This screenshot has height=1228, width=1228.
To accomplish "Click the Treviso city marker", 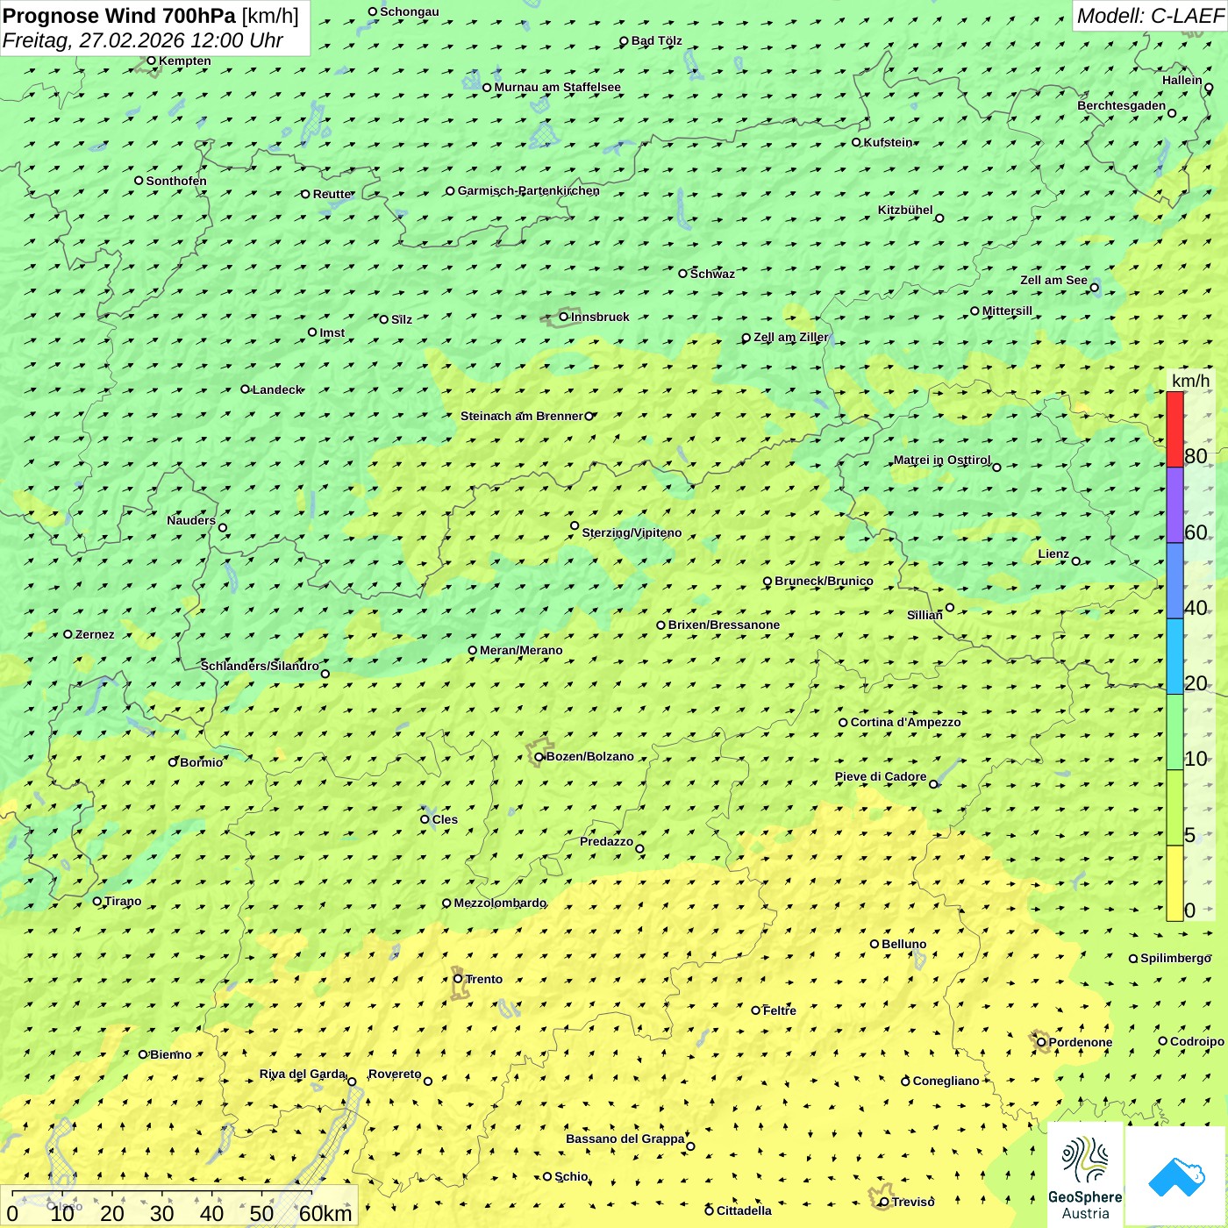I will point(884,1203).
